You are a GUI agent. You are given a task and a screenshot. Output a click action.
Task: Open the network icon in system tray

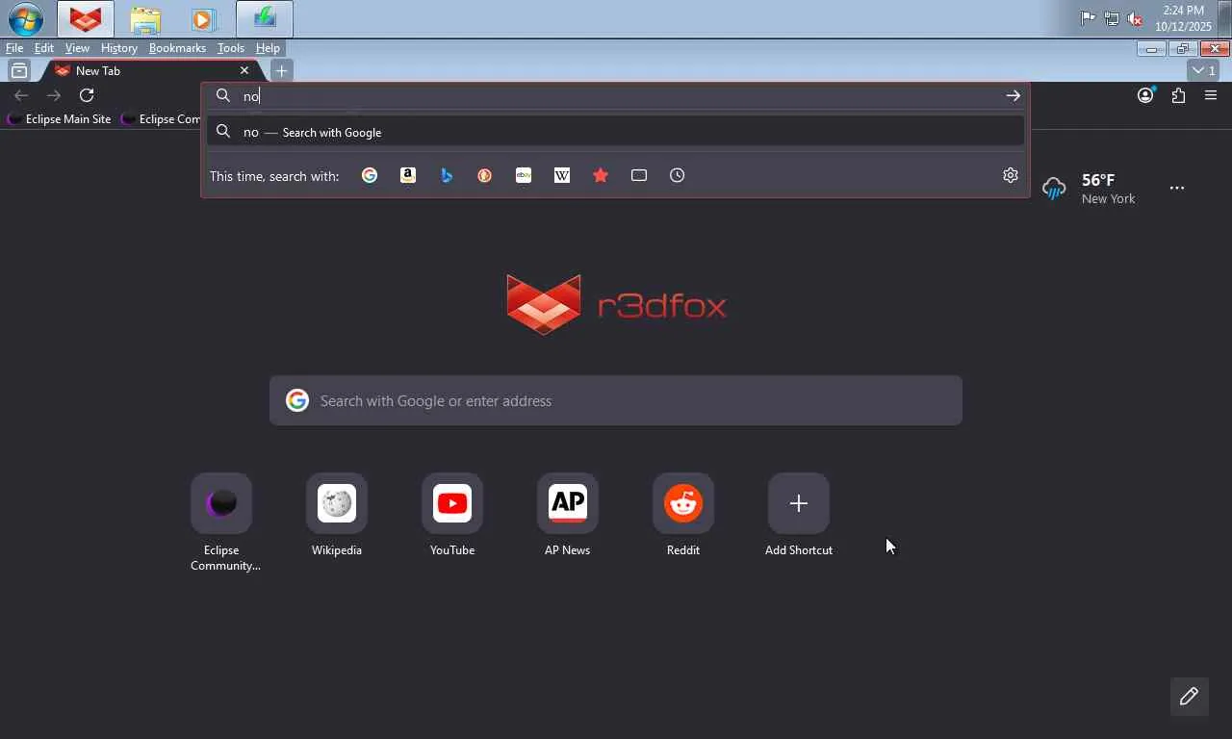click(x=1112, y=18)
